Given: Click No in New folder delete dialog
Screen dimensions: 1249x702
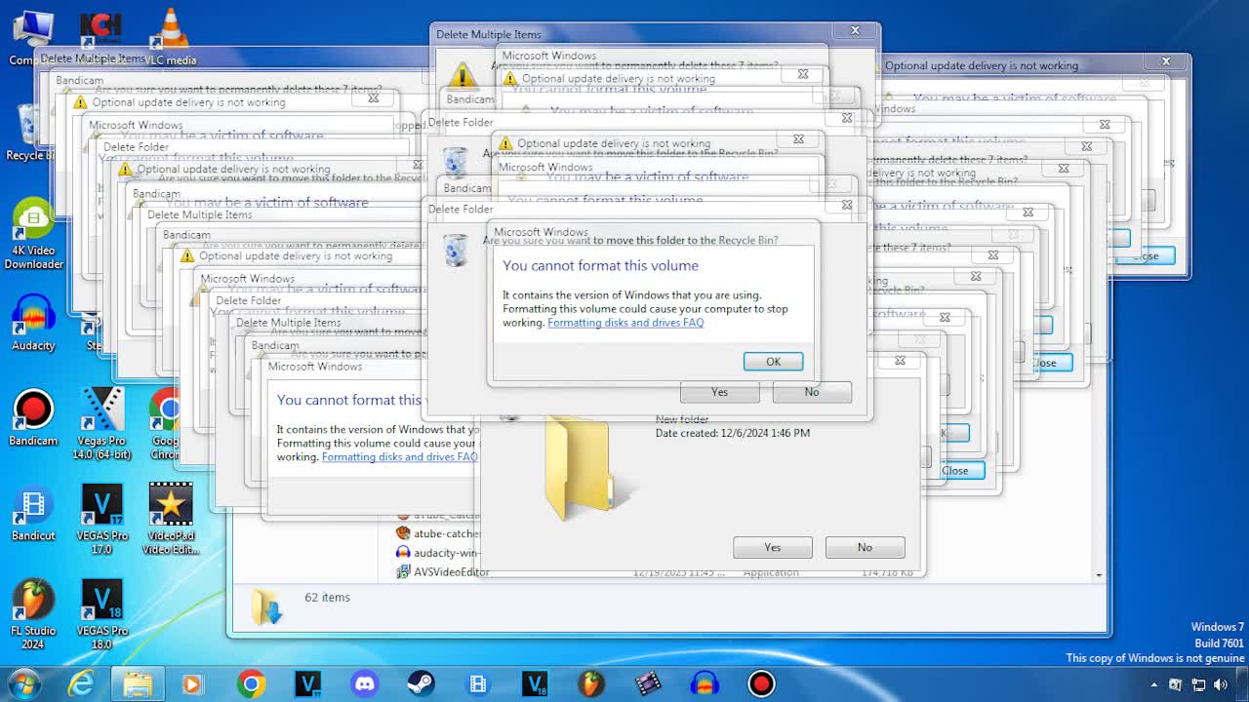Looking at the screenshot, I should tap(865, 547).
